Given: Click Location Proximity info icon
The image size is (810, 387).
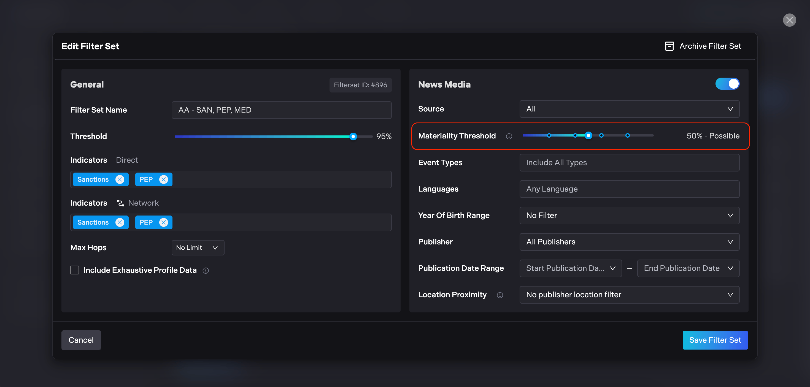Looking at the screenshot, I should coord(500,295).
